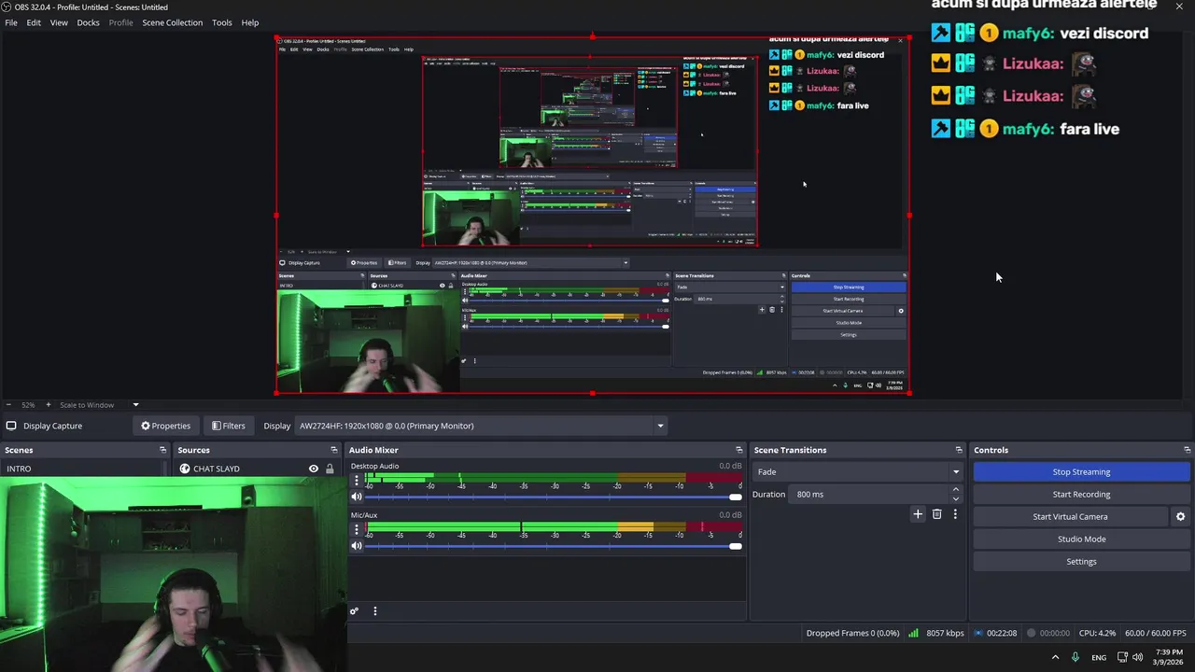
Task: Click the CPU: 4.2% status text
Action: [1097, 634]
